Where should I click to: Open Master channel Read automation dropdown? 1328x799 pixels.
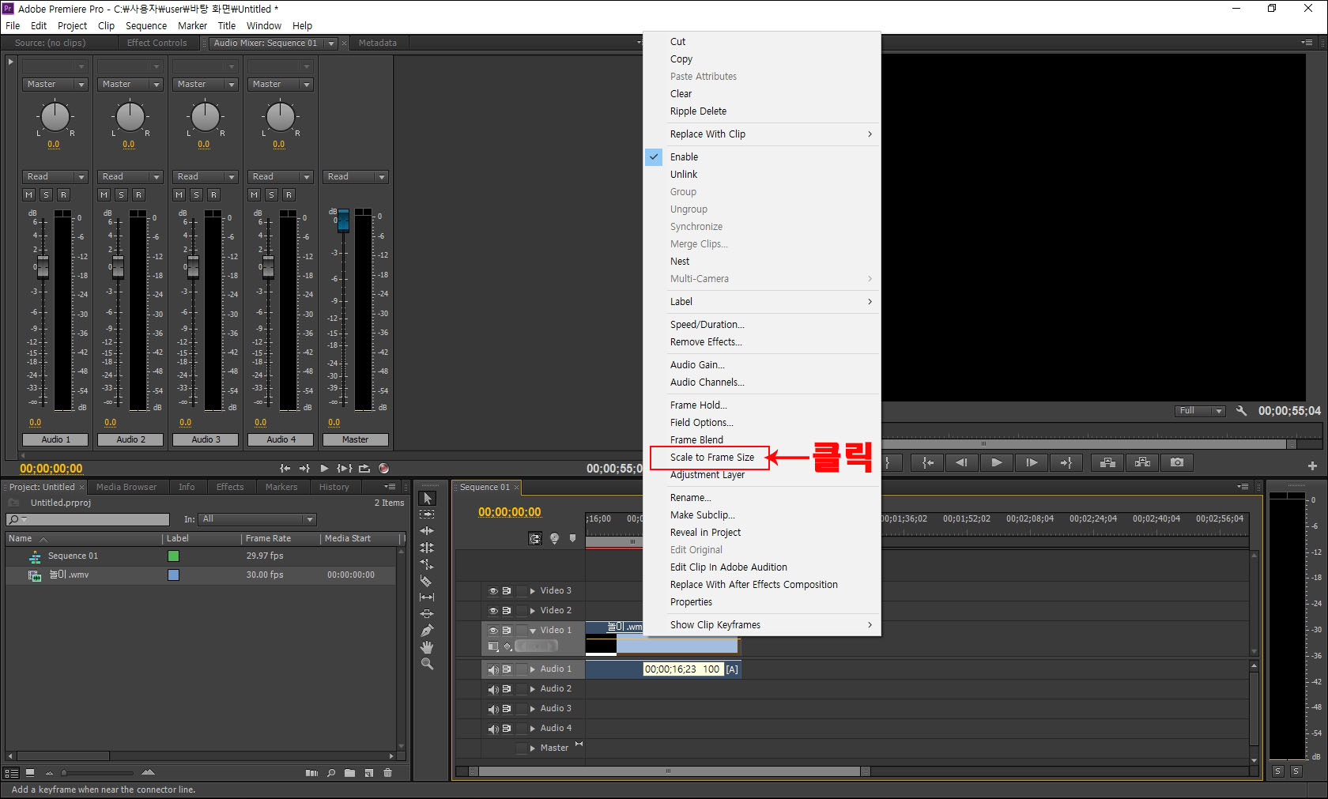pos(356,177)
